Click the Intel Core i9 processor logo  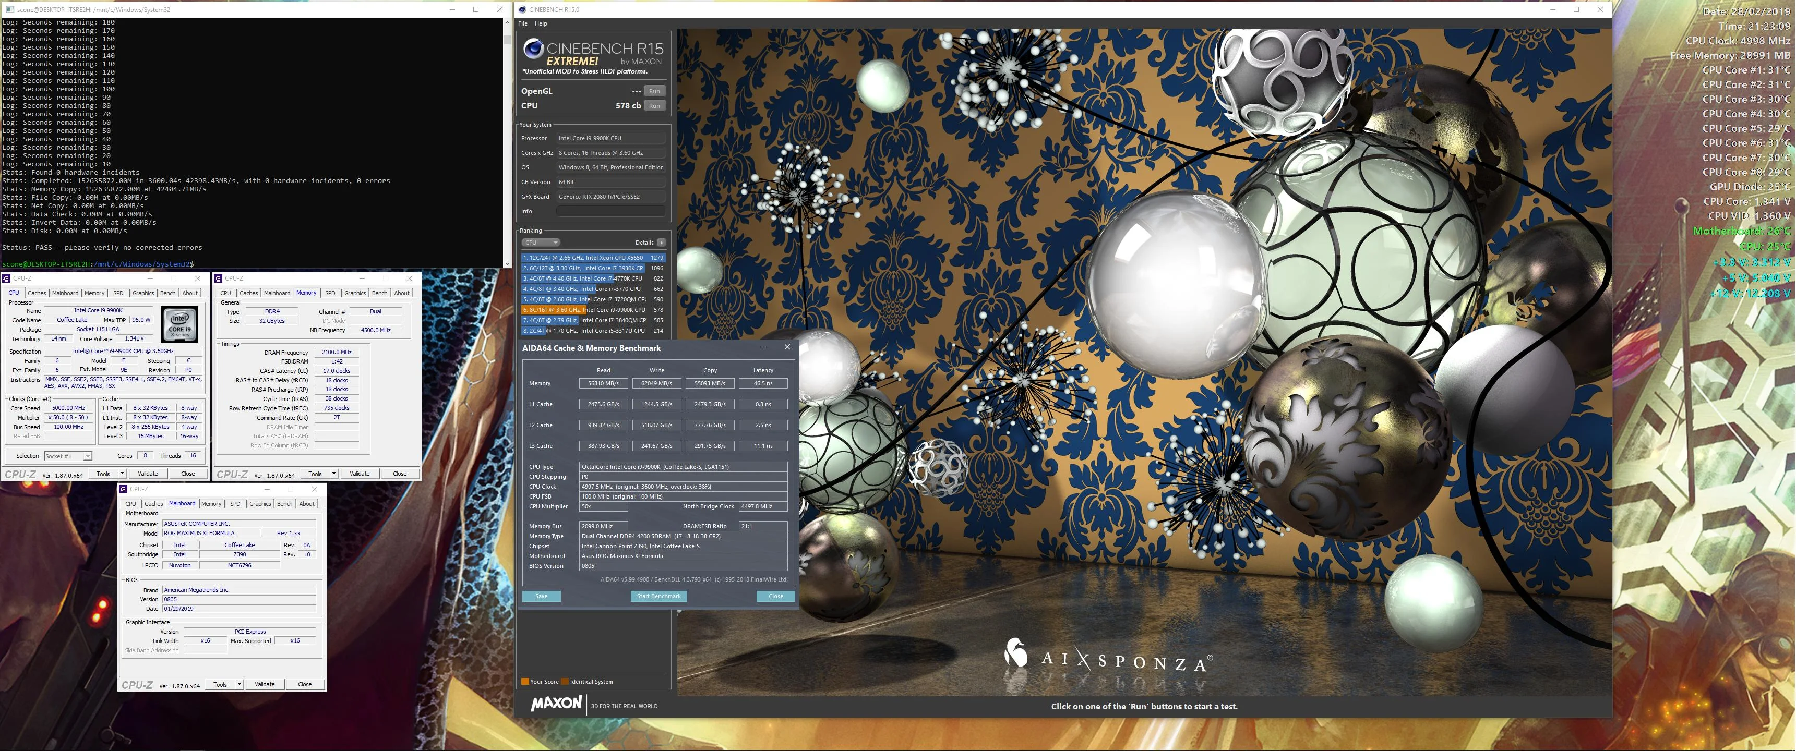180,324
